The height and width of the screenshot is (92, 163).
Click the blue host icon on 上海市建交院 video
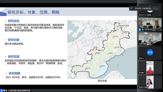pos(140,29)
